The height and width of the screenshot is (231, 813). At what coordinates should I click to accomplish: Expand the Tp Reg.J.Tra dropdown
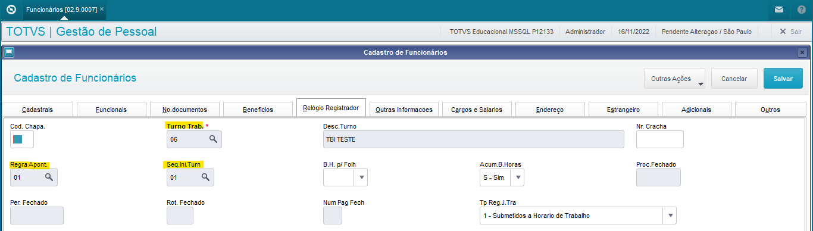670,216
